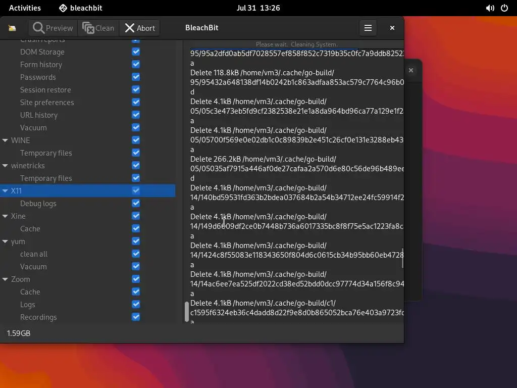Select the Passwords row
The image size is (517, 388).
click(x=88, y=77)
